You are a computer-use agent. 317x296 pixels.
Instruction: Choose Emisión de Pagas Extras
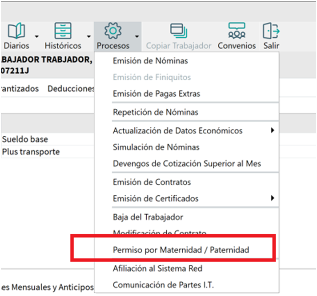(156, 94)
